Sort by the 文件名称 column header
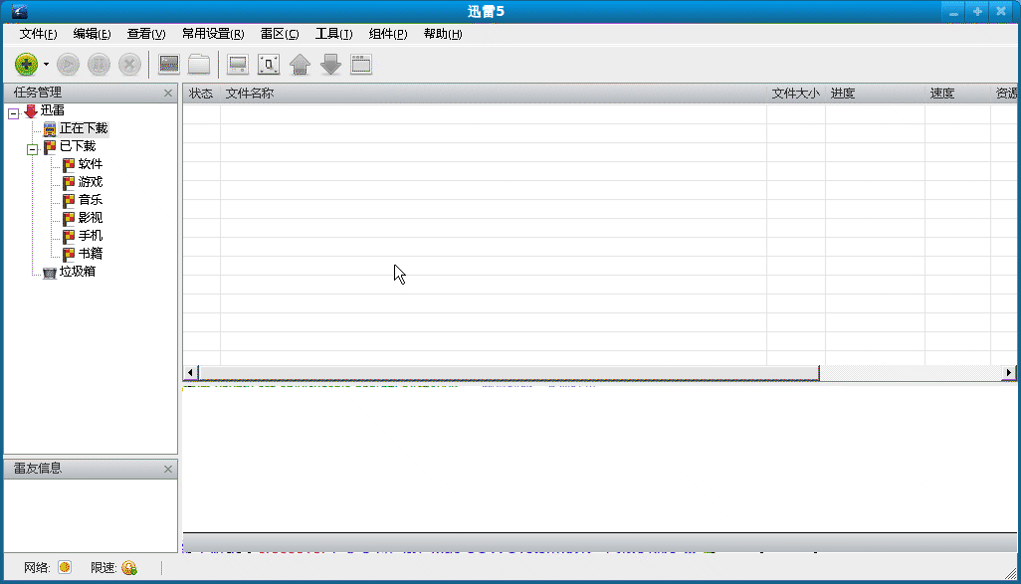The height and width of the screenshot is (584, 1021). click(x=494, y=94)
